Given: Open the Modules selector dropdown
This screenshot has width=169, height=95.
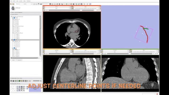Looking at the screenshot, I should tap(26, 4).
